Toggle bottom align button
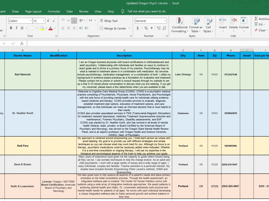 (74, 21)
